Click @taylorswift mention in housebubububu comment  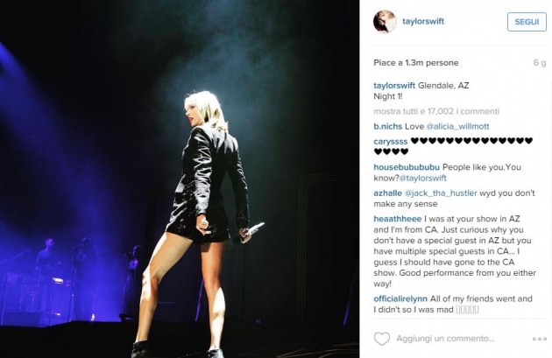click(x=423, y=179)
